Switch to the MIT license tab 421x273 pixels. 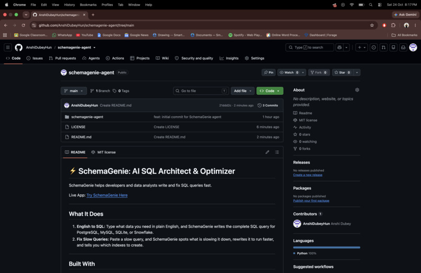(103, 152)
